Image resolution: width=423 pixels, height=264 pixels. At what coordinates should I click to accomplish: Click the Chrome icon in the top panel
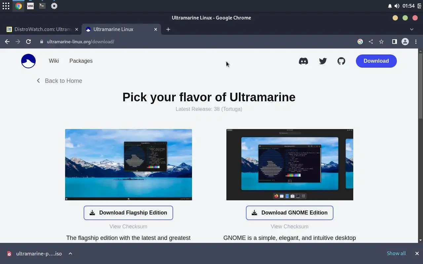tap(19, 6)
